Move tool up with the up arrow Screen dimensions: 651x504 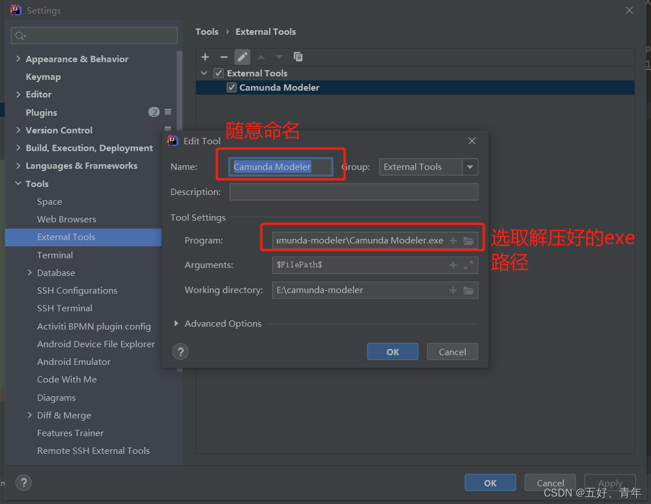(261, 57)
